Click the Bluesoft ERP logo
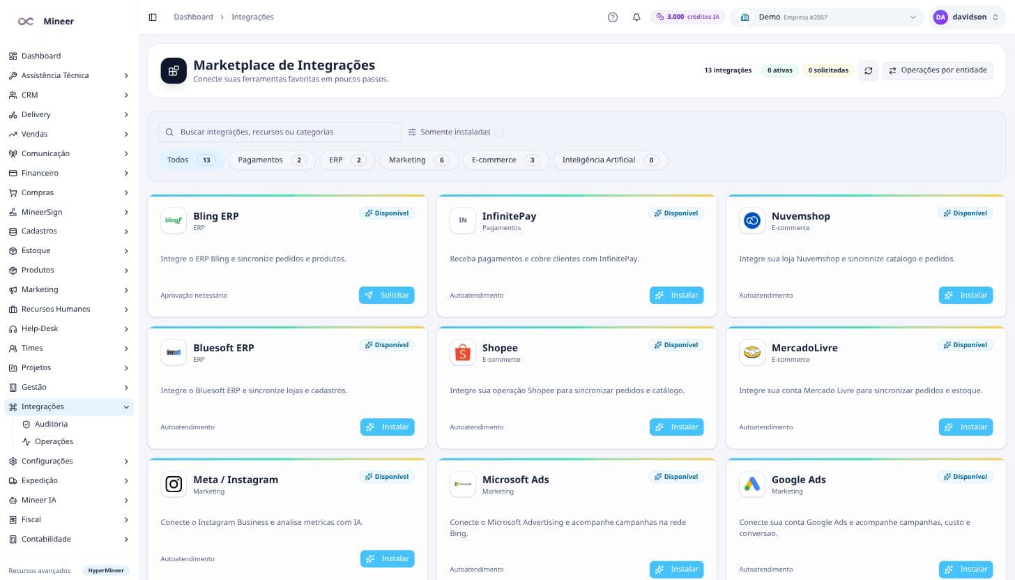1015x580 pixels. (174, 352)
